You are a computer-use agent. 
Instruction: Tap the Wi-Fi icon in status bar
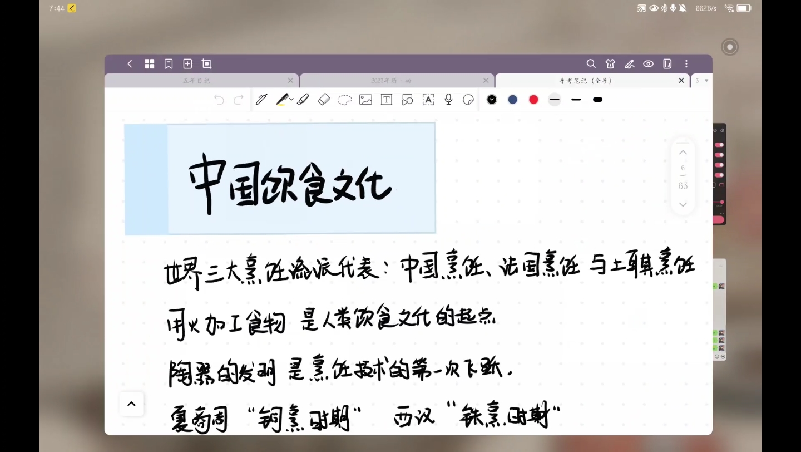point(729,8)
